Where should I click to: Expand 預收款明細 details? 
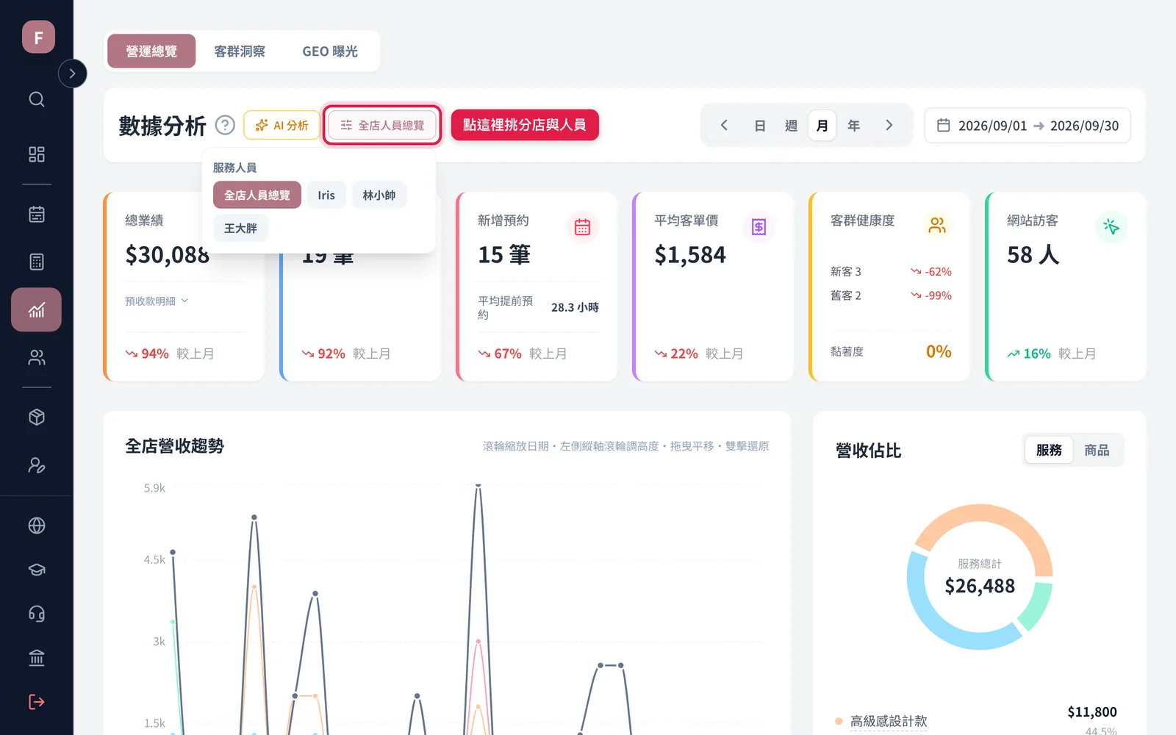click(x=157, y=301)
